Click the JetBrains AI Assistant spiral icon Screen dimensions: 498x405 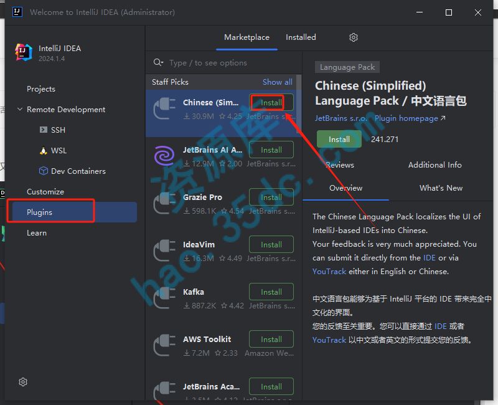click(164, 156)
